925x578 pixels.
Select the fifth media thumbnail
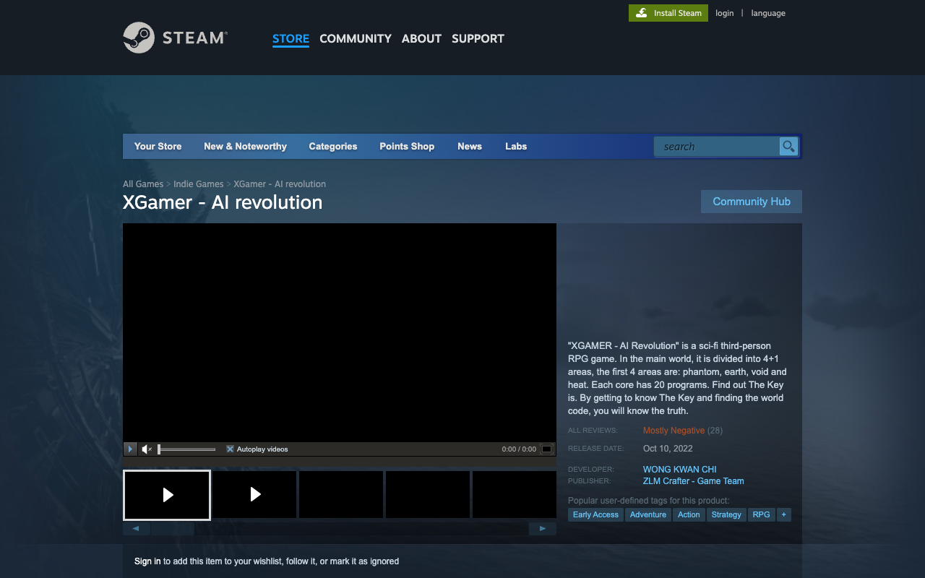click(x=515, y=495)
